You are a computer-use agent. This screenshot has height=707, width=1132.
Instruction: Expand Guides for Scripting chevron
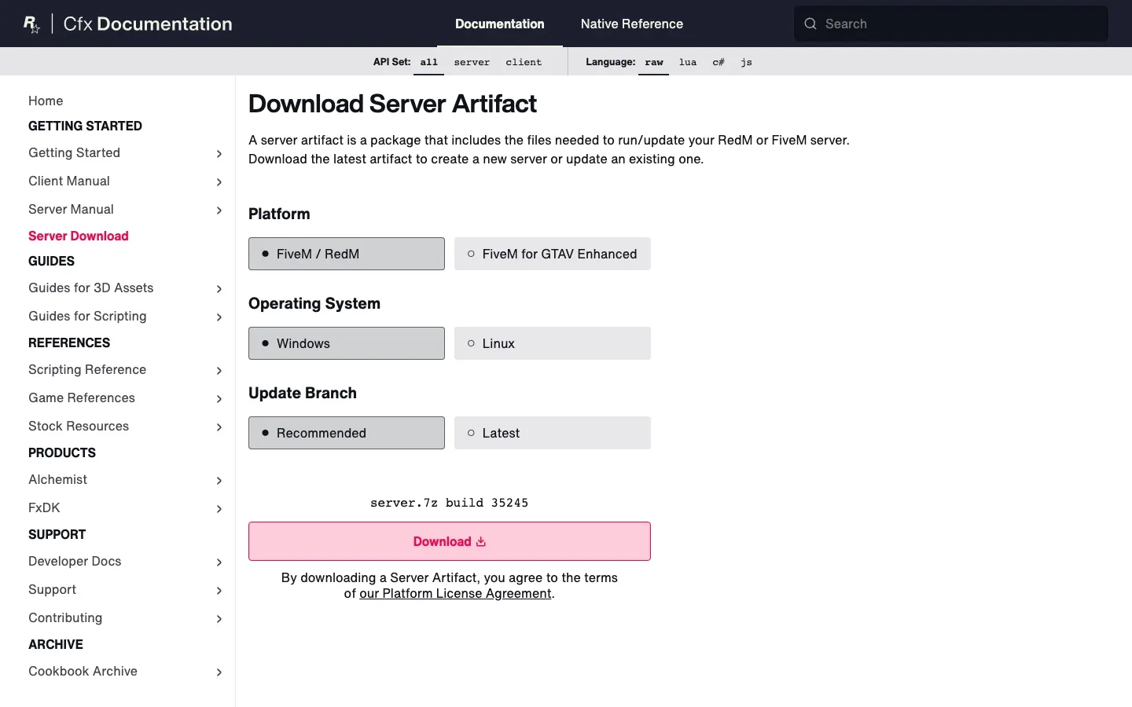[x=219, y=317]
